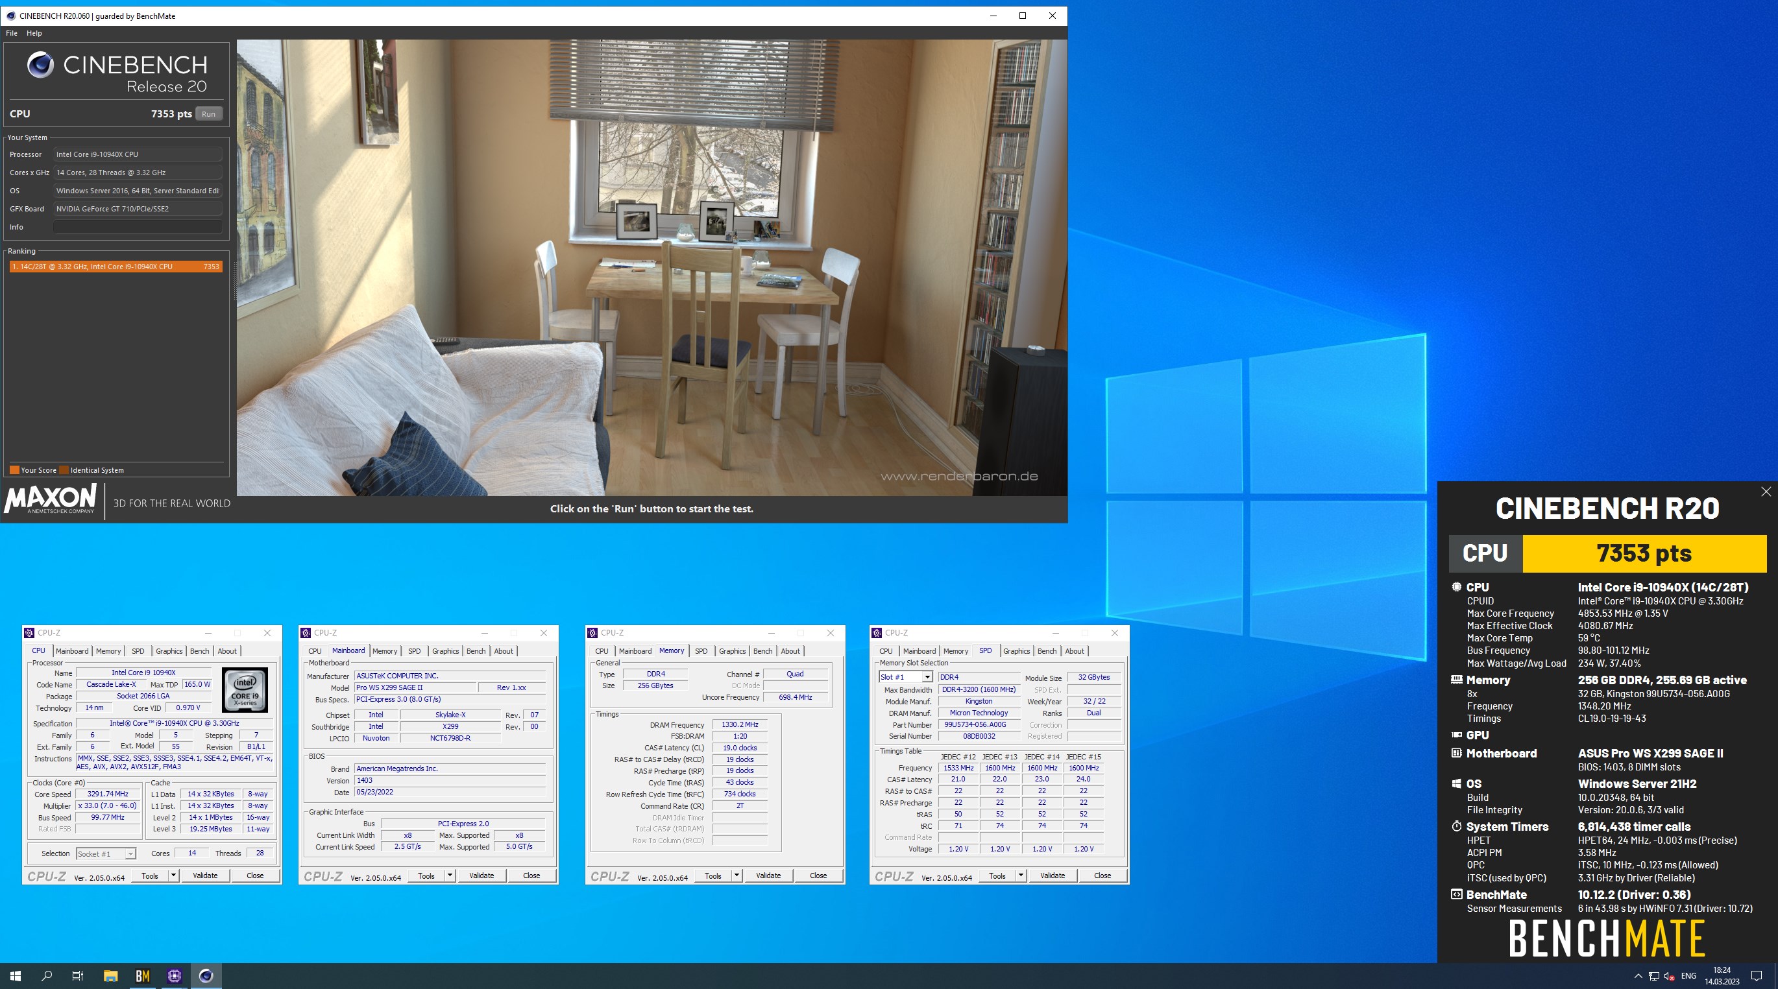The image size is (1778, 989).
Task: Click Close in SPD CPU-Z window
Action: pyautogui.click(x=1102, y=876)
